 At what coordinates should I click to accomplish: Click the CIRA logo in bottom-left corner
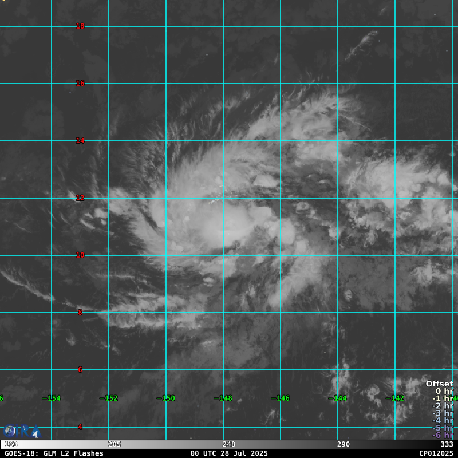(22, 431)
